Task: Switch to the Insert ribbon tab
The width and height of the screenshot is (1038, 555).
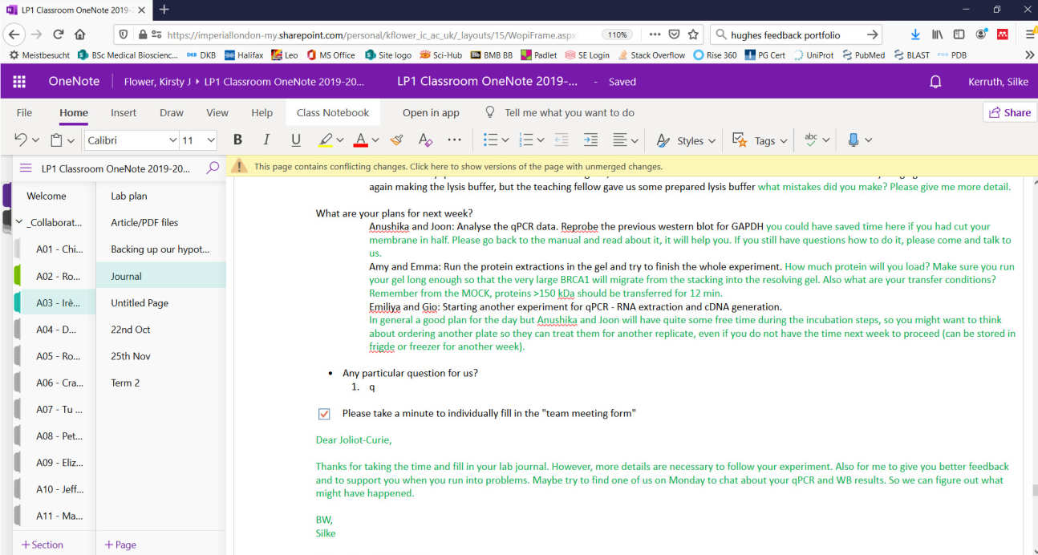Action: pos(124,113)
